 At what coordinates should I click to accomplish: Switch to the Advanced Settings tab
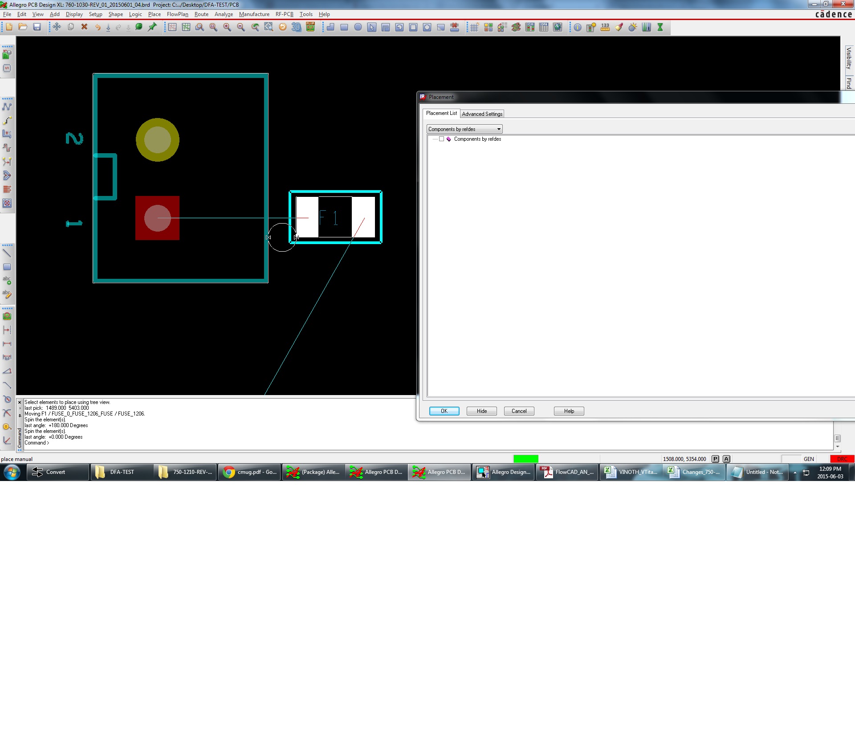pos(482,114)
